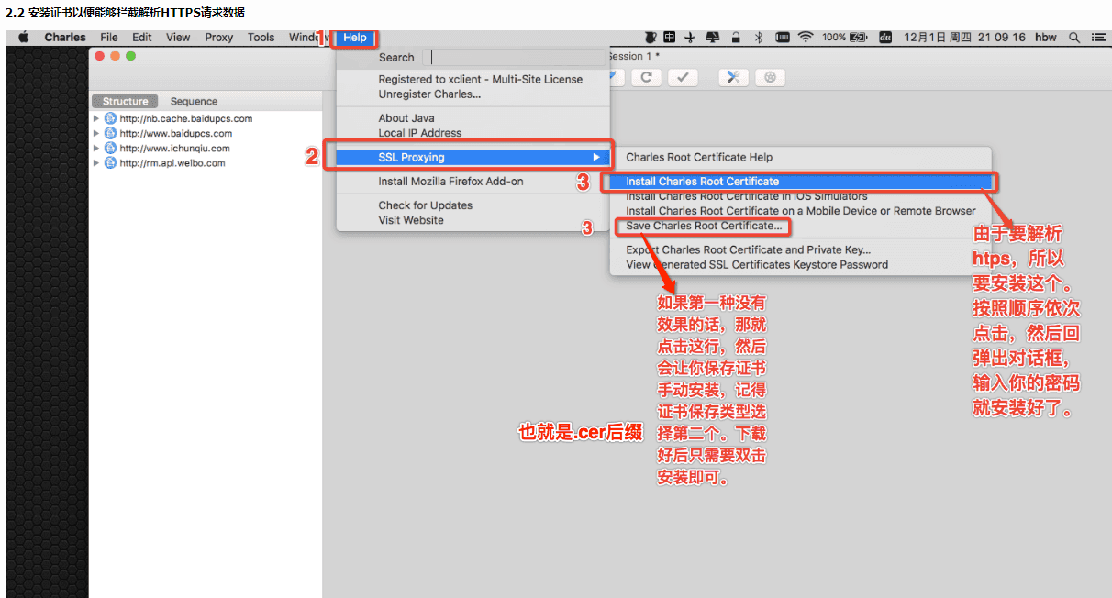Expand the www.baidupcs.com host node
This screenshot has width=1112, height=598.
pos(96,133)
